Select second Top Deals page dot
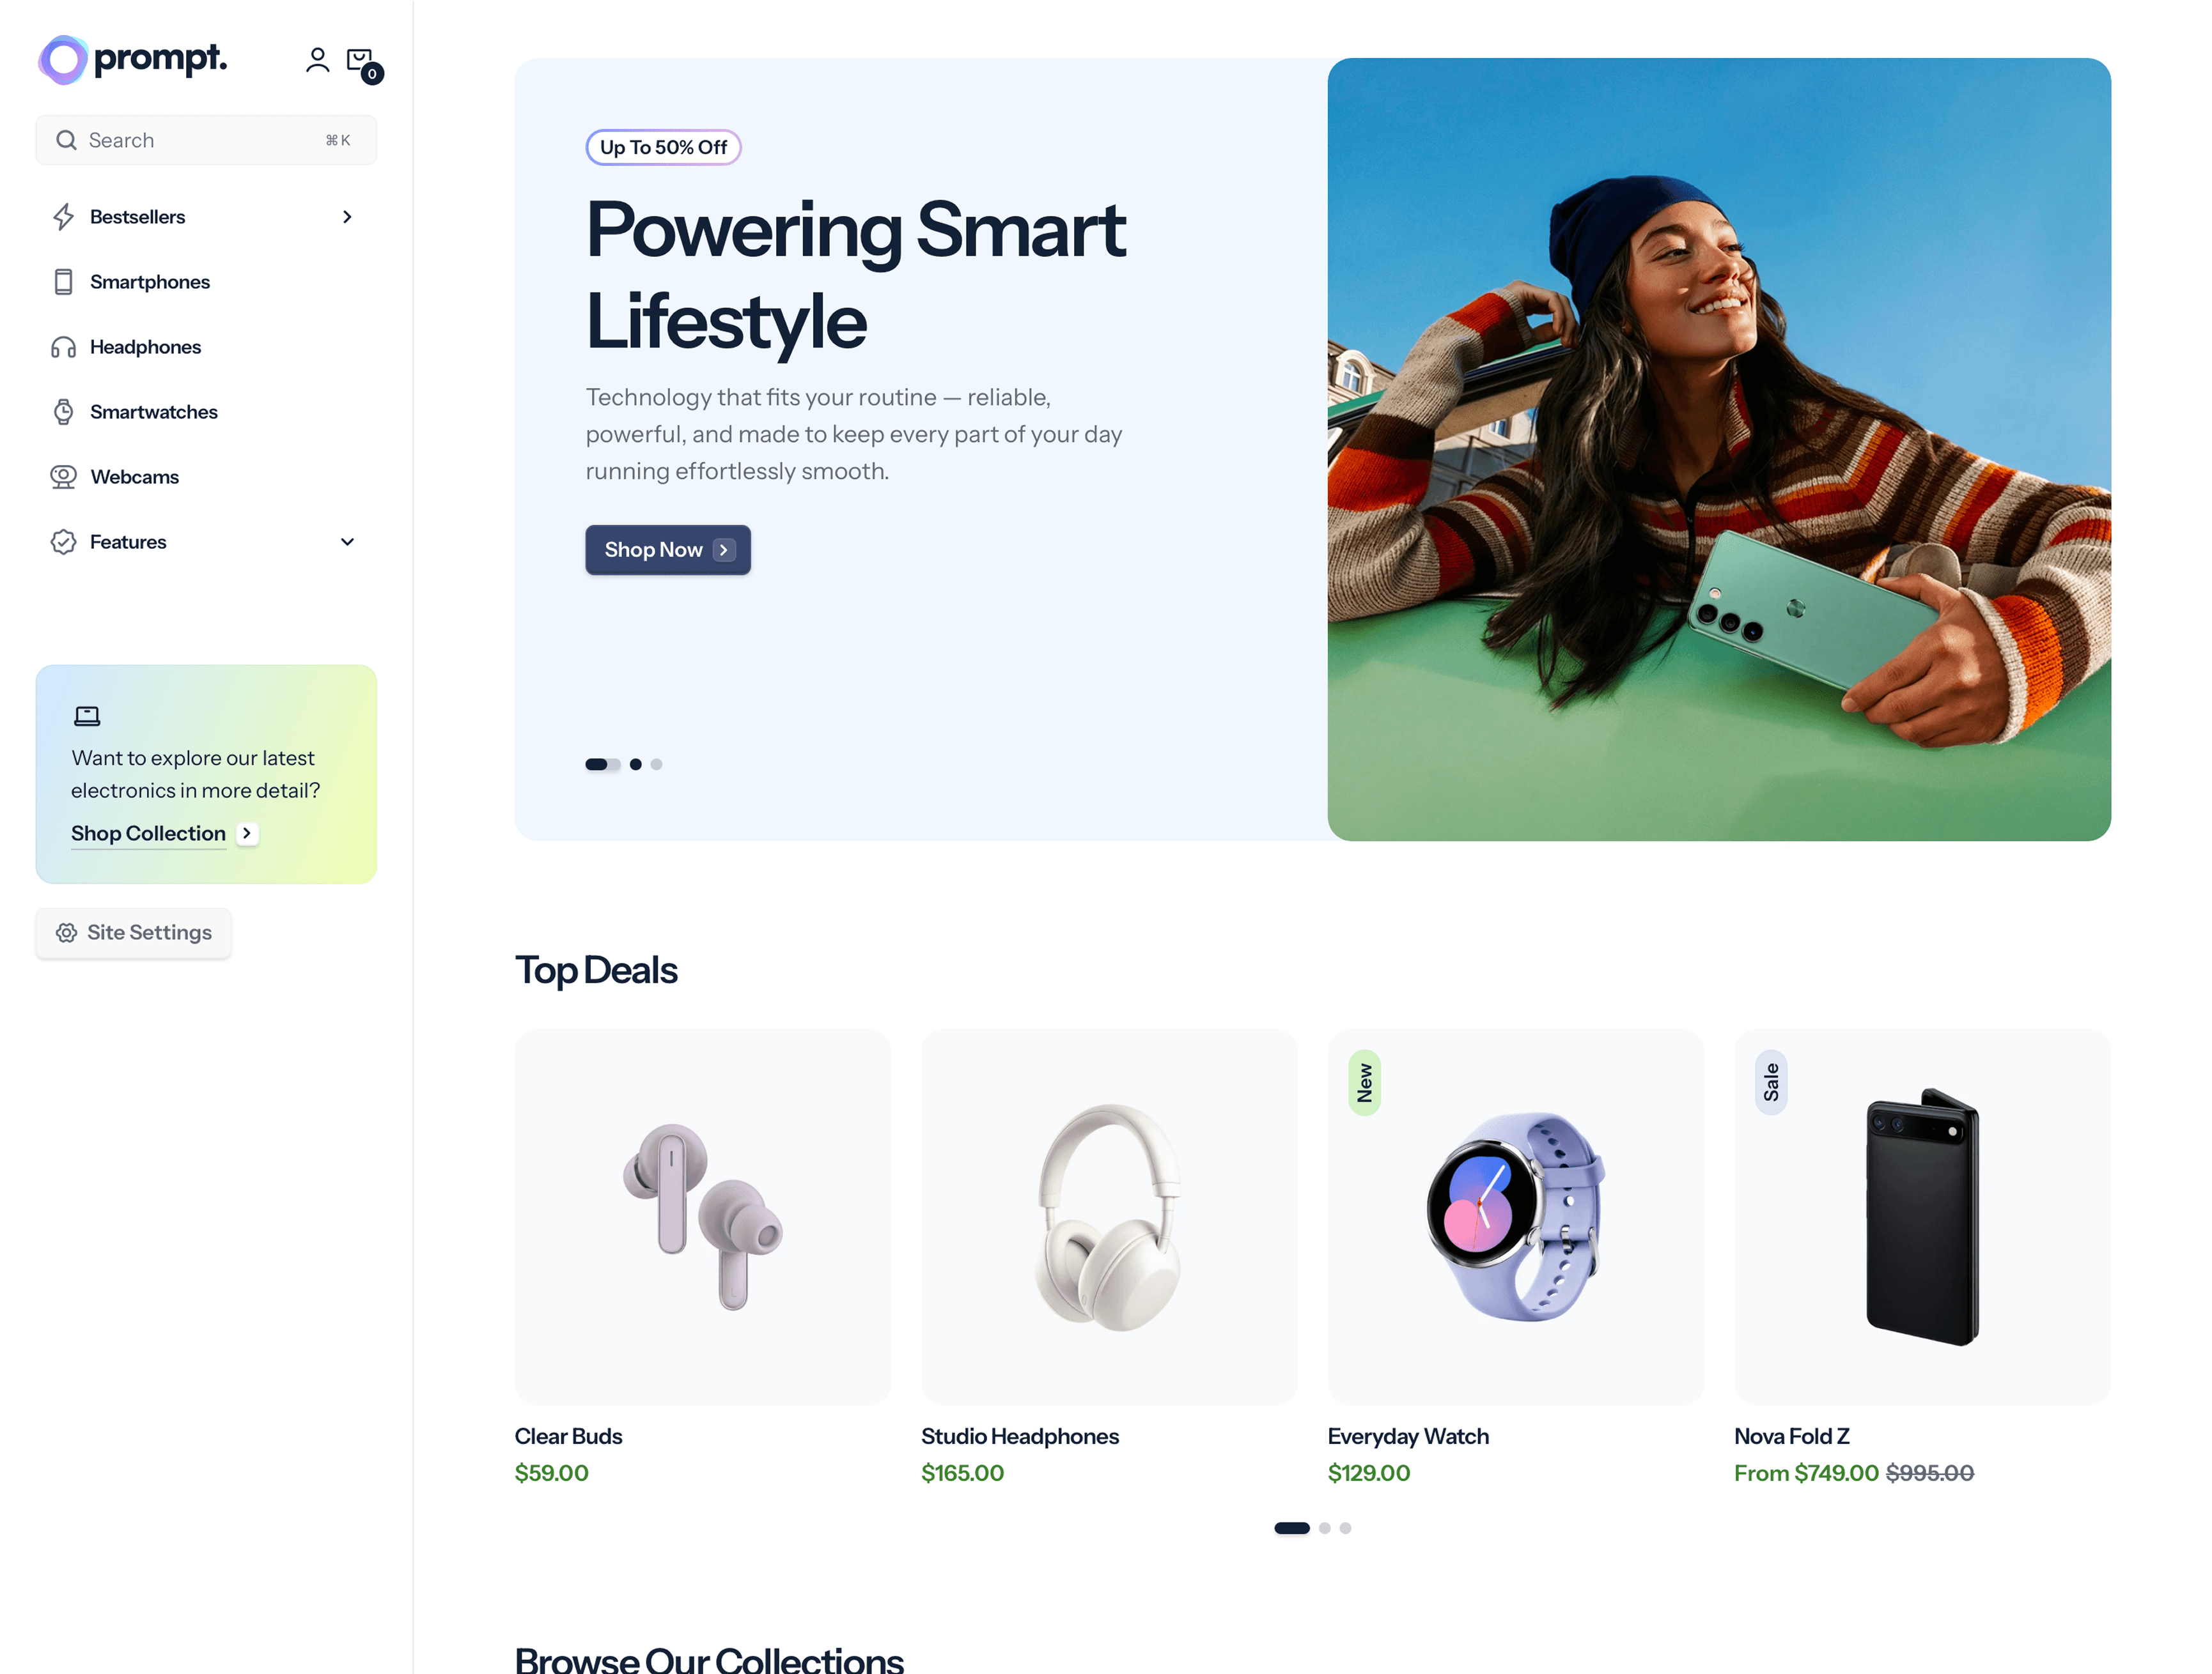 pos(1325,1528)
